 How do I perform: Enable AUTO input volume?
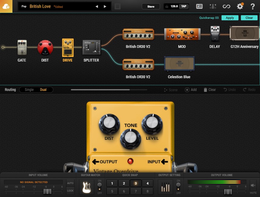[x=70, y=183]
